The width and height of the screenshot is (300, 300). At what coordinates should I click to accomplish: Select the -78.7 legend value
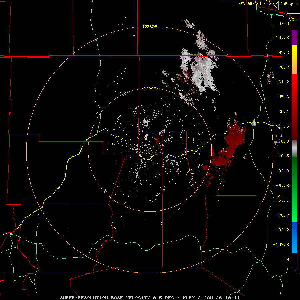point(282,215)
